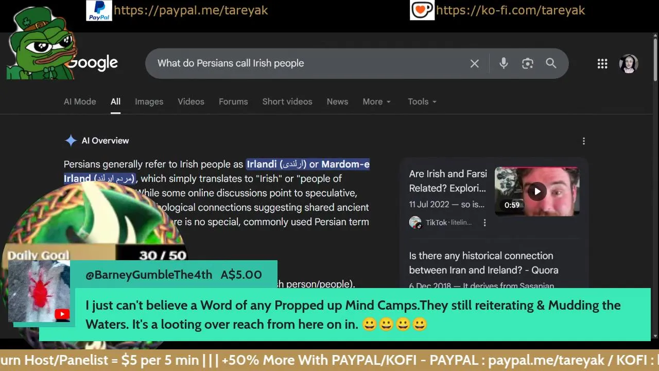Image resolution: width=659 pixels, height=371 pixels.
Task: Click the AI Overview heading text
Action: click(105, 141)
